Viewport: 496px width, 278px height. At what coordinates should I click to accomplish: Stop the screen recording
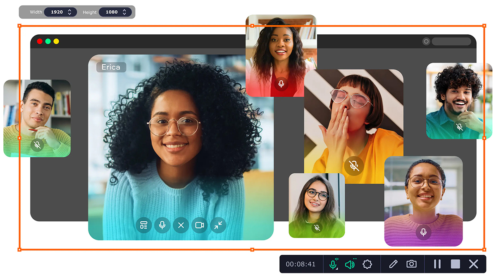coord(455,264)
